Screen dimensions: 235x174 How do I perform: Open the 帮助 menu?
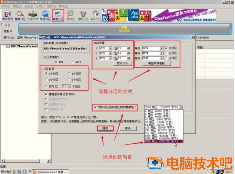(63, 7)
